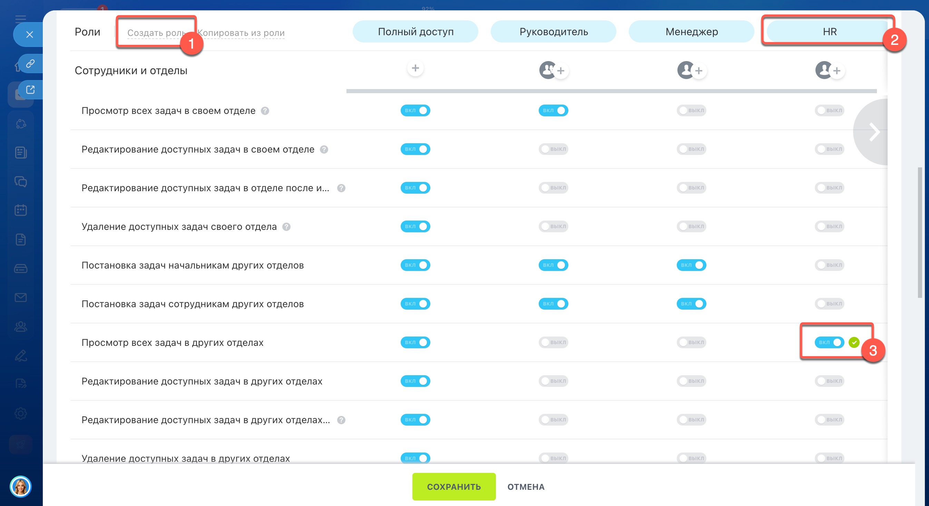This screenshot has width=929, height=506.
Task: Click the right chevron arrow to show more roles
Action: click(874, 132)
